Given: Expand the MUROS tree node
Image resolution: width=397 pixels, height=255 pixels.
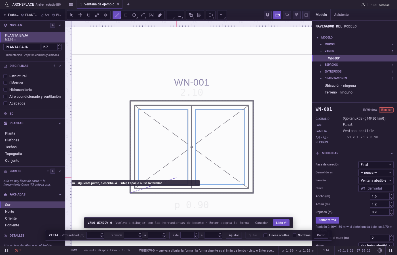Looking at the screenshot, I should click(321, 44).
